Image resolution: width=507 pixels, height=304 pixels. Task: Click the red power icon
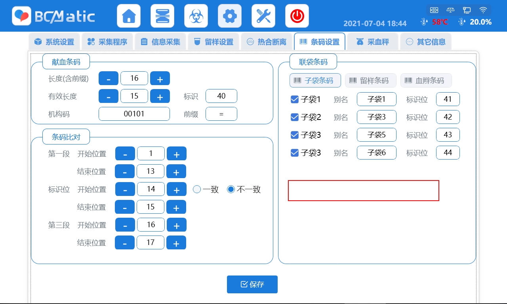[297, 16]
